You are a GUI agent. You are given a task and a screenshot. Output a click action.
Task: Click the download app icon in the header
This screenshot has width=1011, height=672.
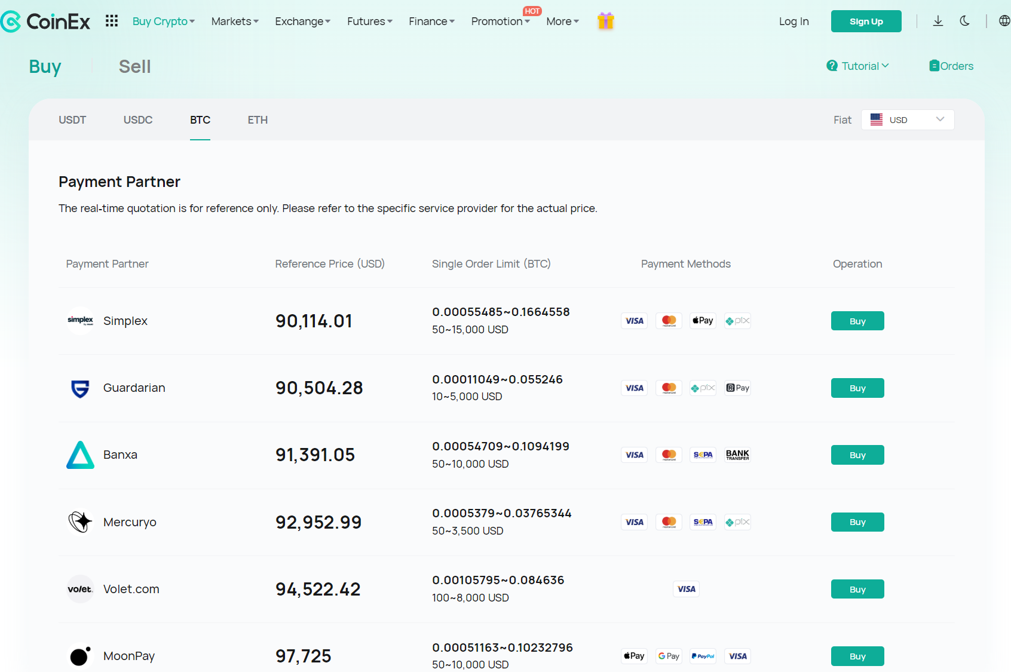point(938,21)
